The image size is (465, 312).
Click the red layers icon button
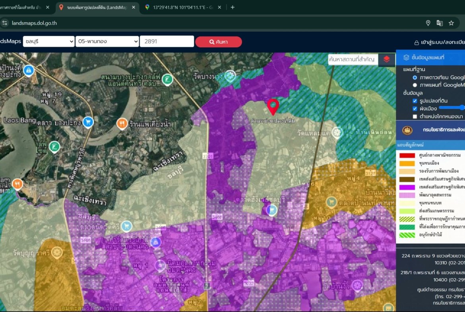click(x=387, y=59)
